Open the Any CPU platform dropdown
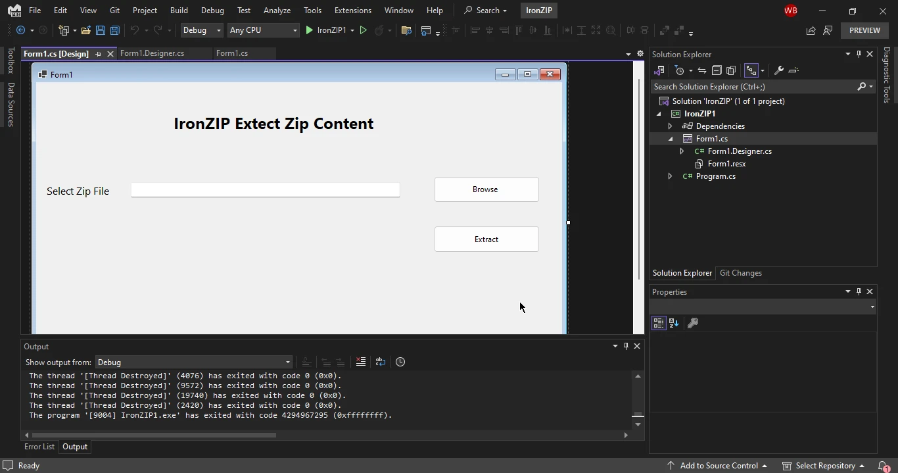The height and width of the screenshot is (473, 898). [263, 30]
